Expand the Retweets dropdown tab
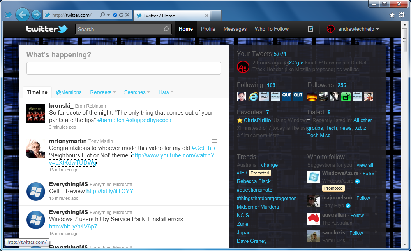 point(103,92)
